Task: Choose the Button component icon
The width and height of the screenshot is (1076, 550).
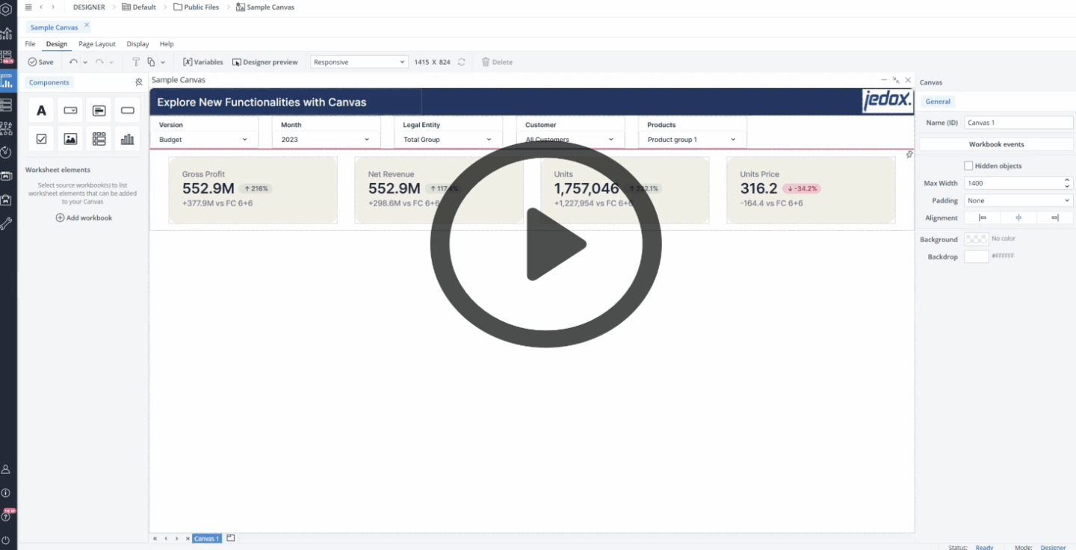Action: point(127,111)
